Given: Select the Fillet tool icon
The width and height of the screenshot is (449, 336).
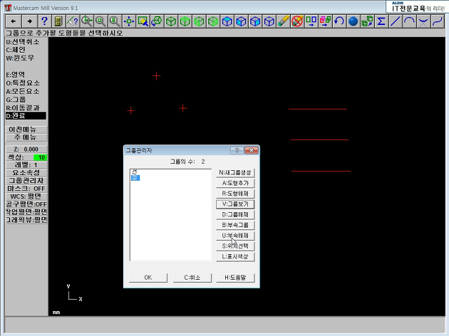Looking at the screenshot, I should (423, 21).
